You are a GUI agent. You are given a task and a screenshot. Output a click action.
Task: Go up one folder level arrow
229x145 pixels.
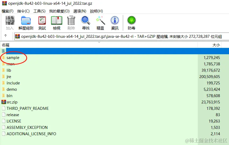pyautogui.click(x=6, y=36)
